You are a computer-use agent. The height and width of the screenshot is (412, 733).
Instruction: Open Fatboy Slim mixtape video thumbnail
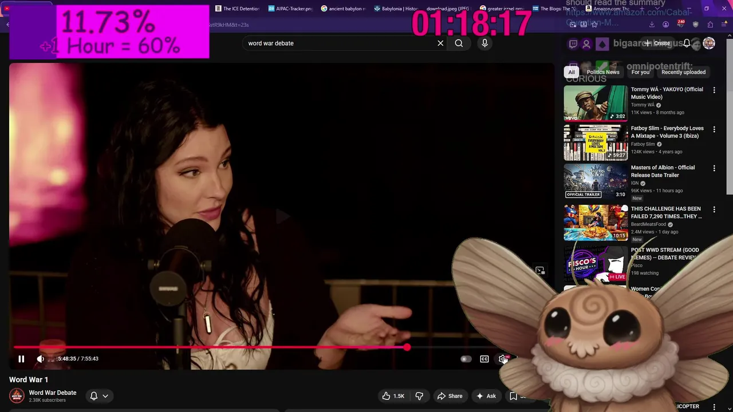596,142
